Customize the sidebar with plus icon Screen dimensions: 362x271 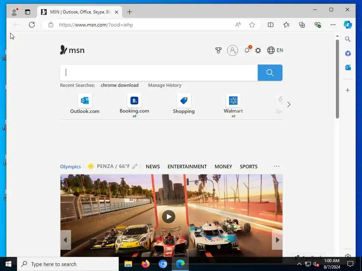click(x=348, y=90)
